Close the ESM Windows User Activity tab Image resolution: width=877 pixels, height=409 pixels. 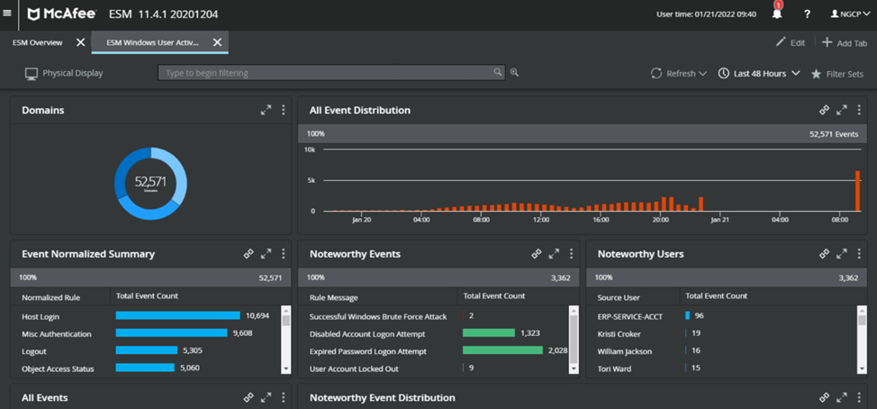coord(217,42)
